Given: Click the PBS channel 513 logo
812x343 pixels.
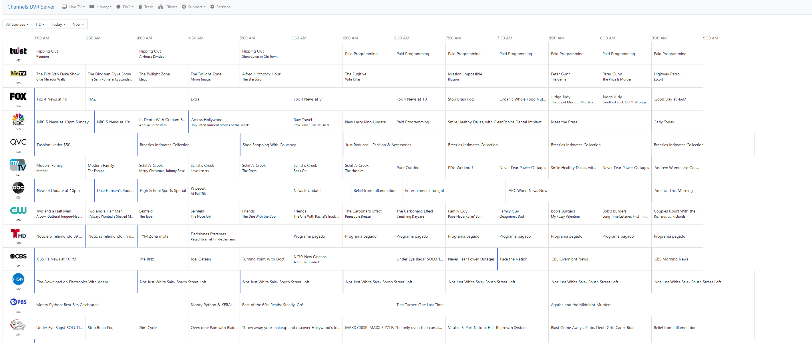Looking at the screenshot, I should pos(18,302).
